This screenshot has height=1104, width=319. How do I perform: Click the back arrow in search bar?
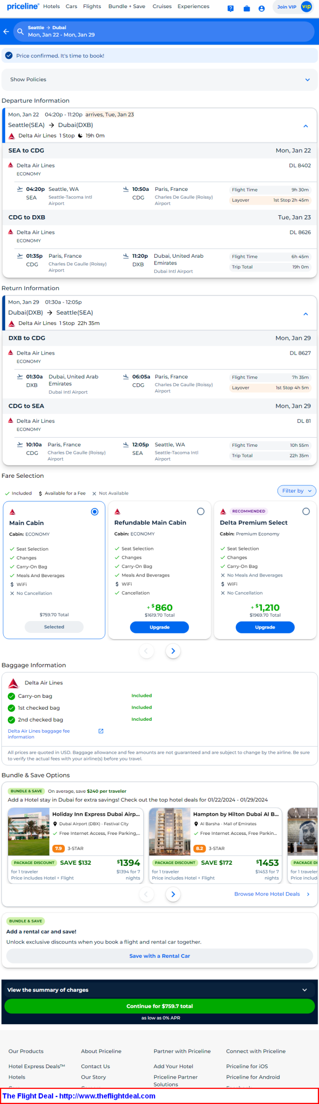[x=6, y=32]
